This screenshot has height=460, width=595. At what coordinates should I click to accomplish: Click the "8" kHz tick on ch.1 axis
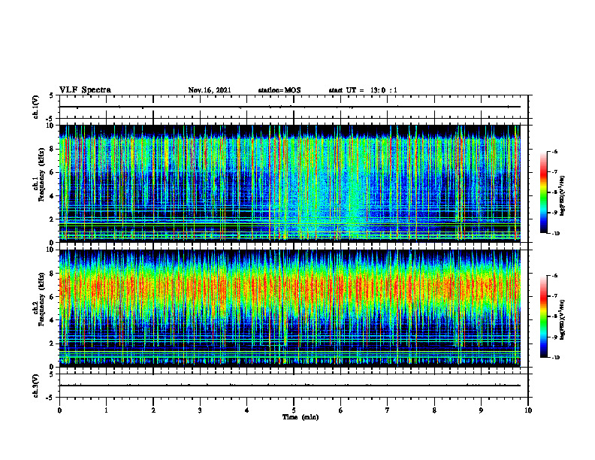53,149
